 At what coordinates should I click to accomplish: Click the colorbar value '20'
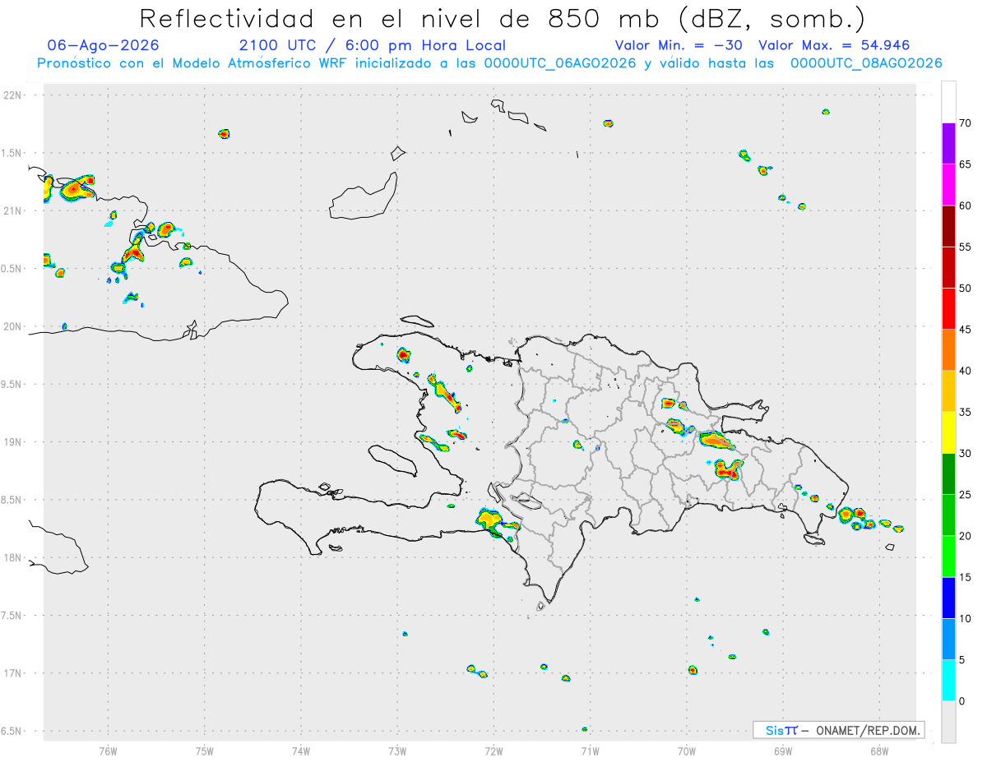[x=966, y=536]
